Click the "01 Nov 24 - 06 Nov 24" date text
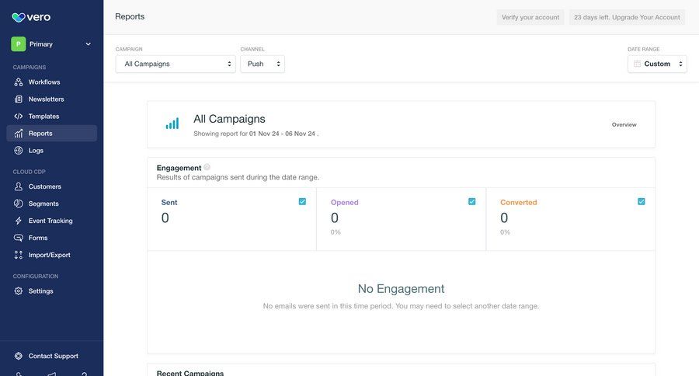Image resolution: width=699 pixels, height=376 pixels. 282,134
